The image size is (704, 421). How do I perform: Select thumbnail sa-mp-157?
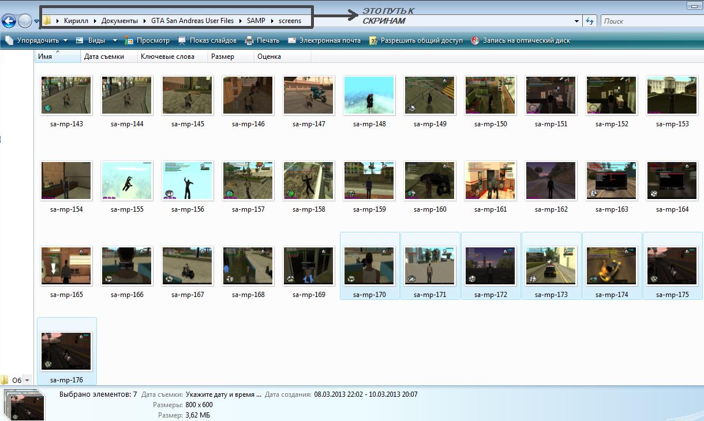point(248,181)
